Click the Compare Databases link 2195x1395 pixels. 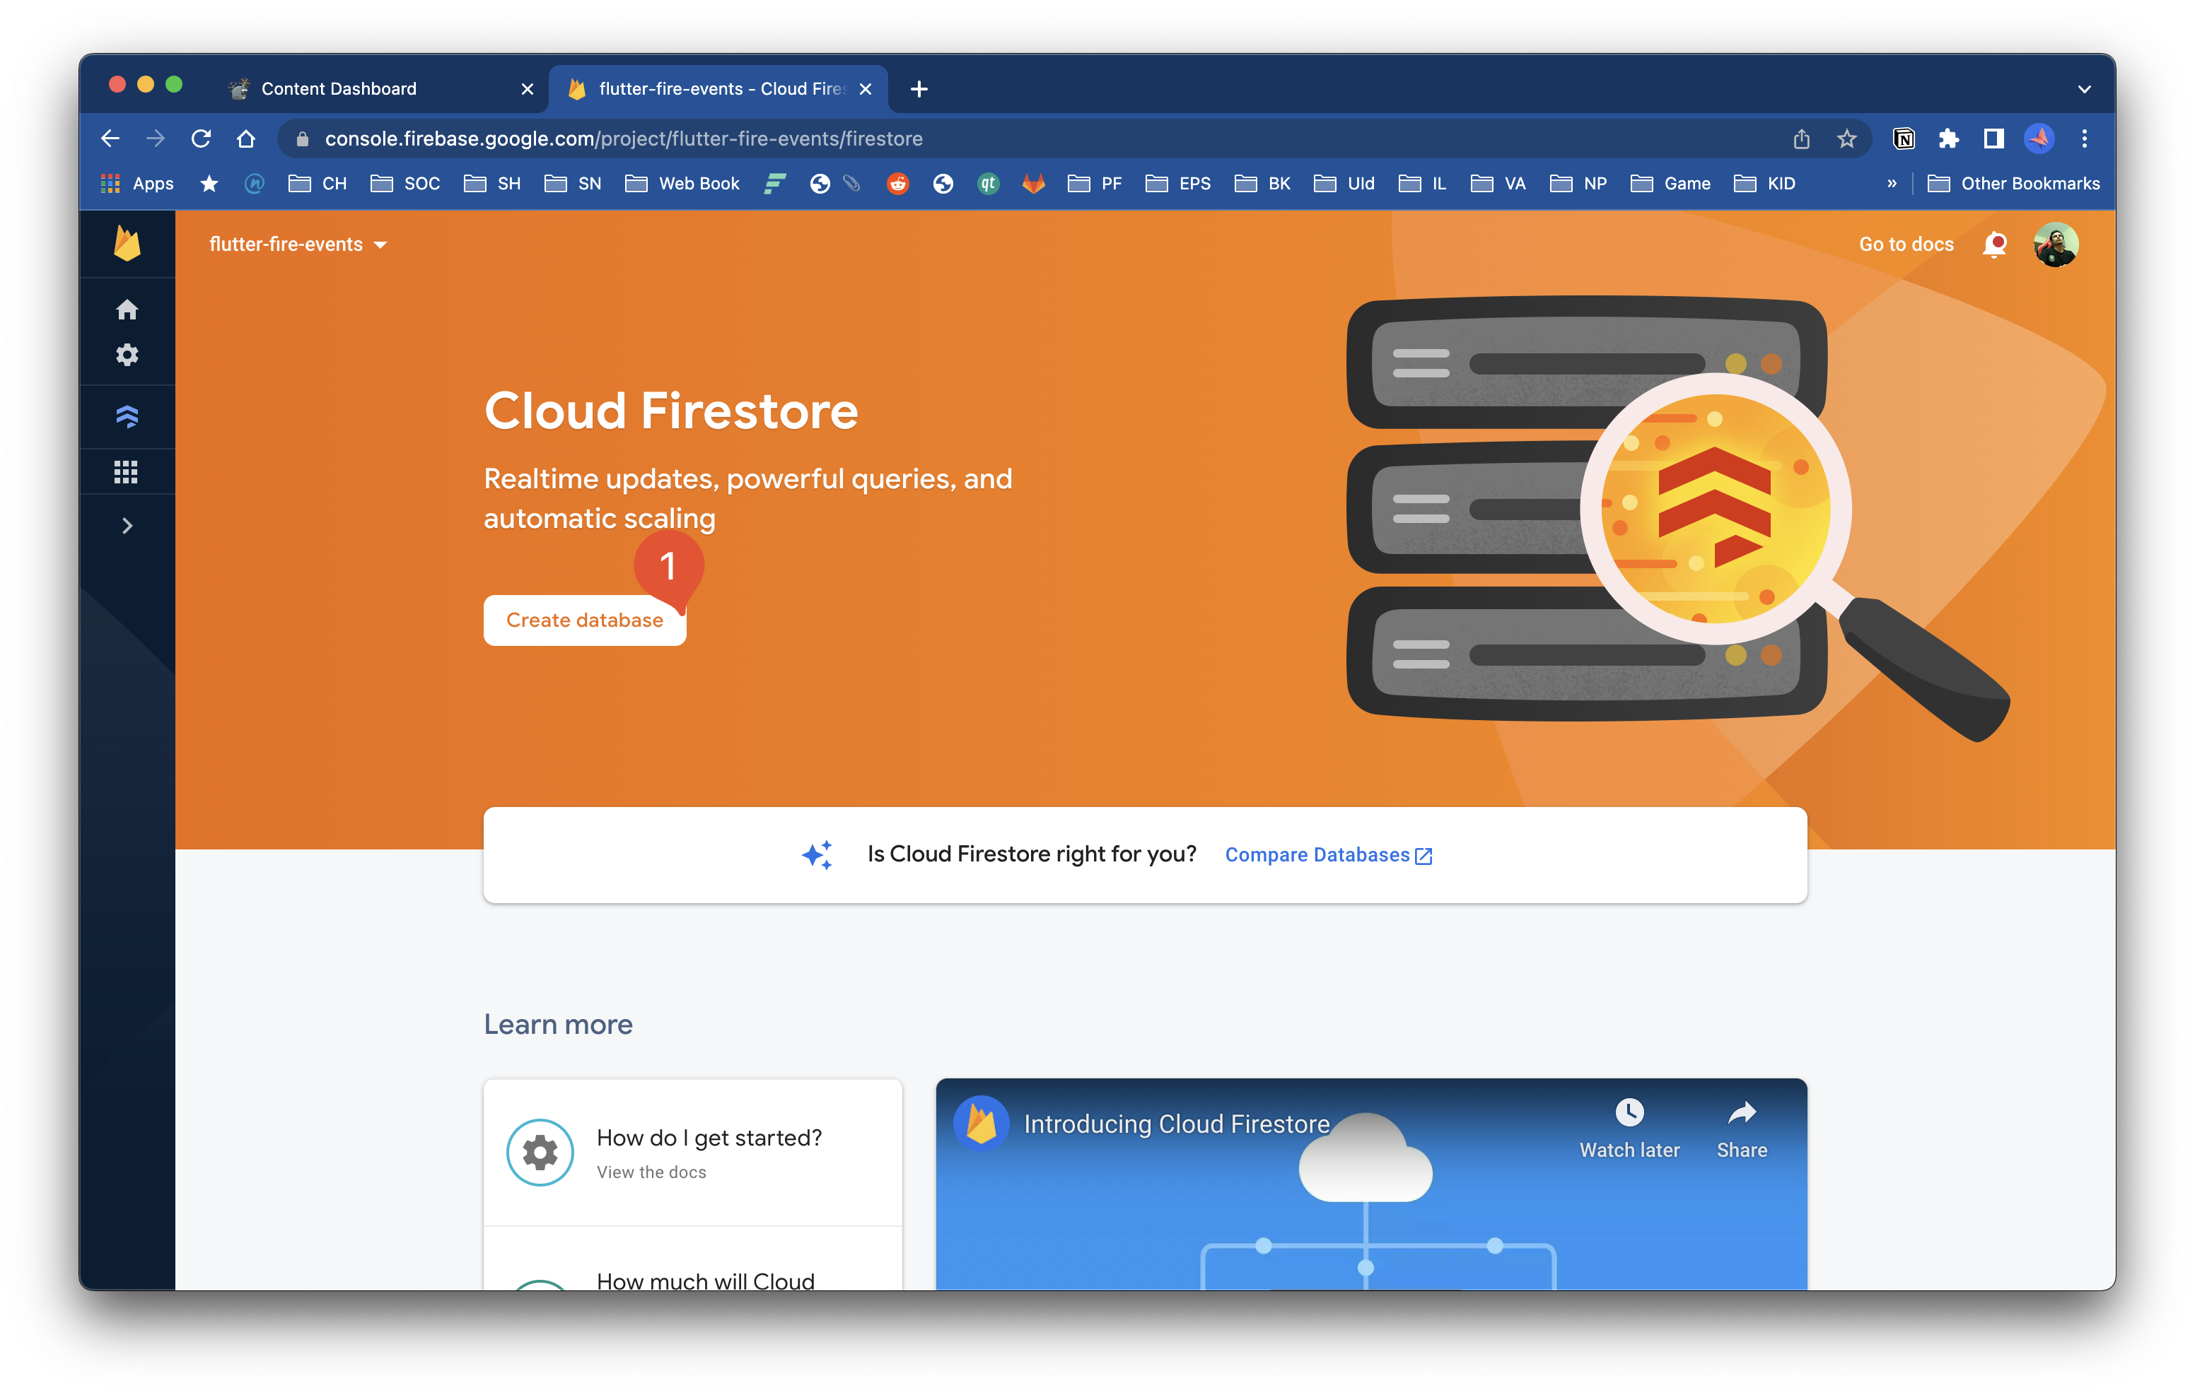pyautogui.click(x=1329, y=853)
